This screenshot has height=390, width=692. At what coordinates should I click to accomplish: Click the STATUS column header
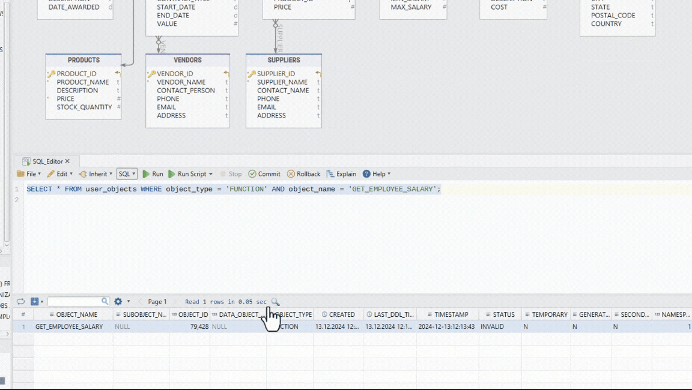click(x=500, y=314)
